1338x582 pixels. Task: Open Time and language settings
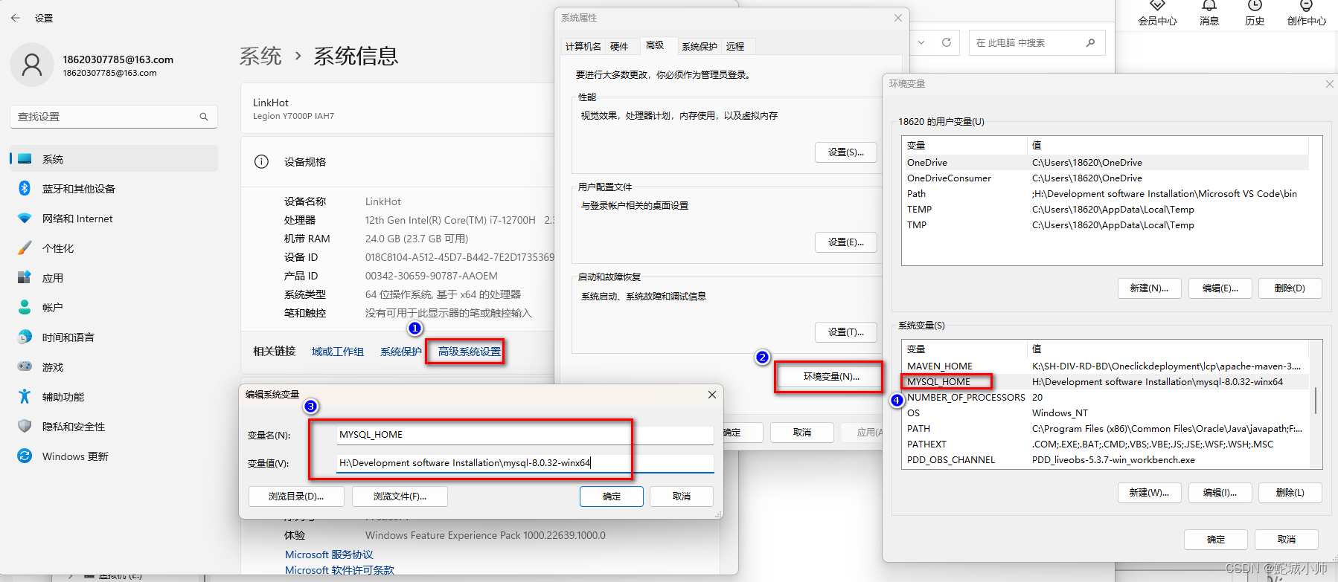click(114, 337)
